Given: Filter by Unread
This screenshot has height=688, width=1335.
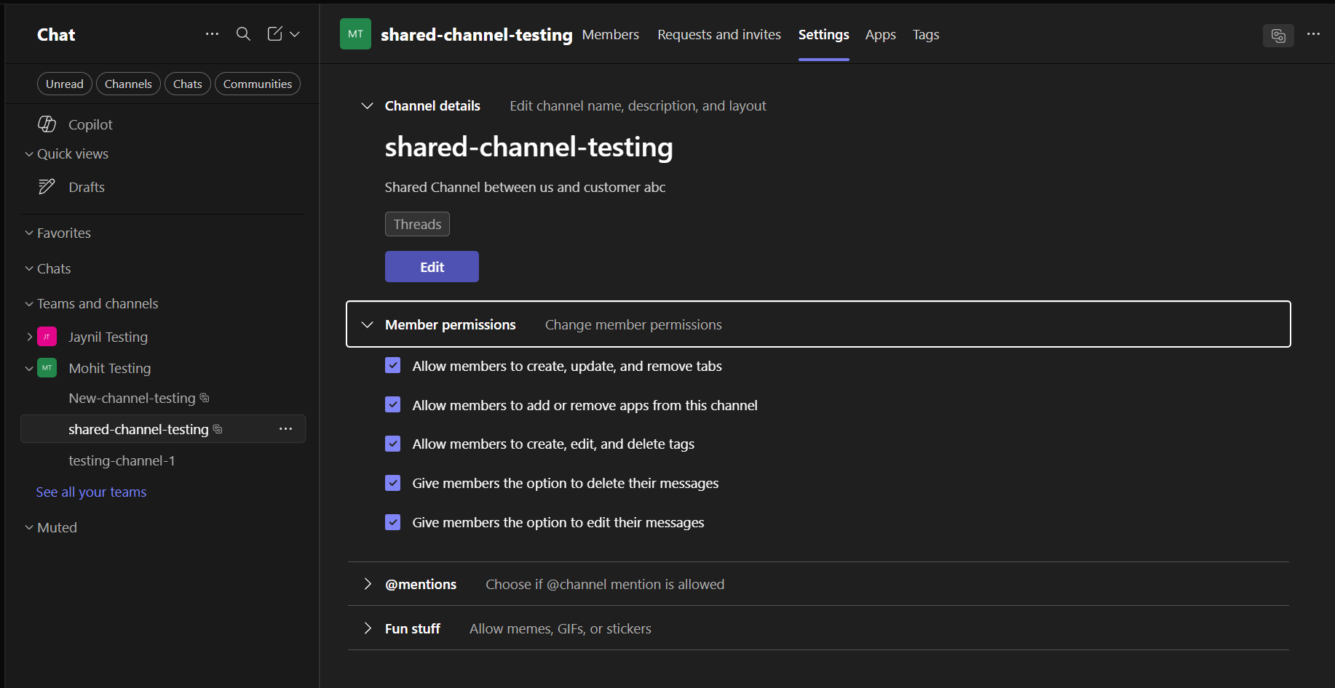Looking at the screenshot, I should [x=65, y=84].
